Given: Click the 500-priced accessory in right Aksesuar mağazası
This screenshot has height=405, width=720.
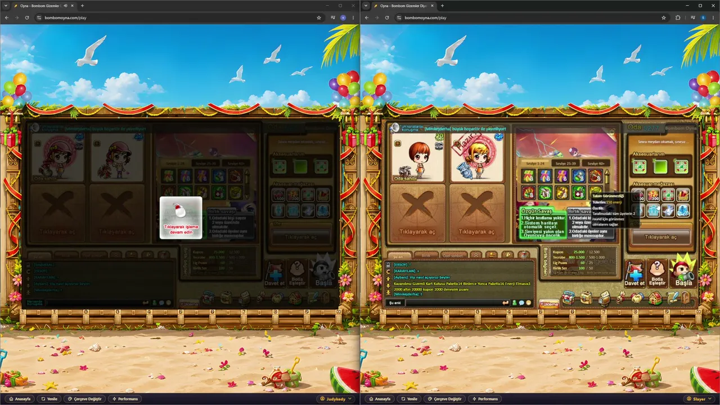Looking at the screenshot, I should coord(638,195).
